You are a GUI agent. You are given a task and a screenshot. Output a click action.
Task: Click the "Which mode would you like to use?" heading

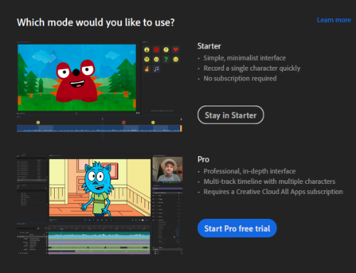[x=95, y=23]
